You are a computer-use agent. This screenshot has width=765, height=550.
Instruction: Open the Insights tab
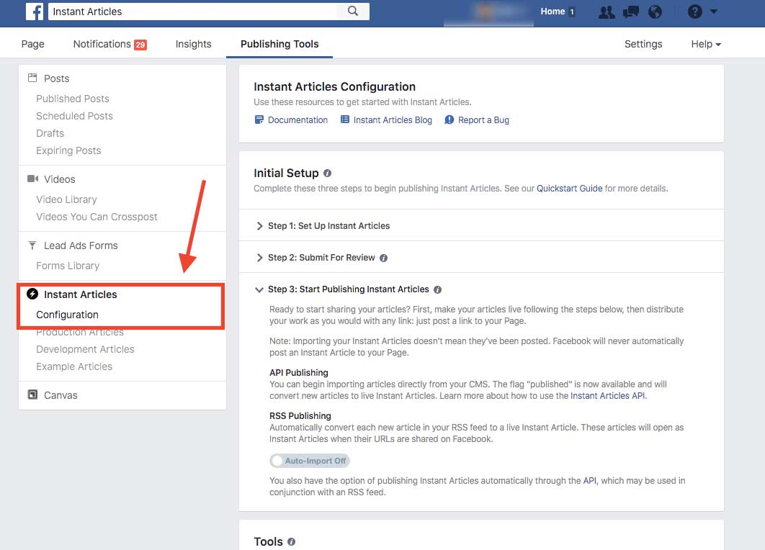tap(193, 44)
